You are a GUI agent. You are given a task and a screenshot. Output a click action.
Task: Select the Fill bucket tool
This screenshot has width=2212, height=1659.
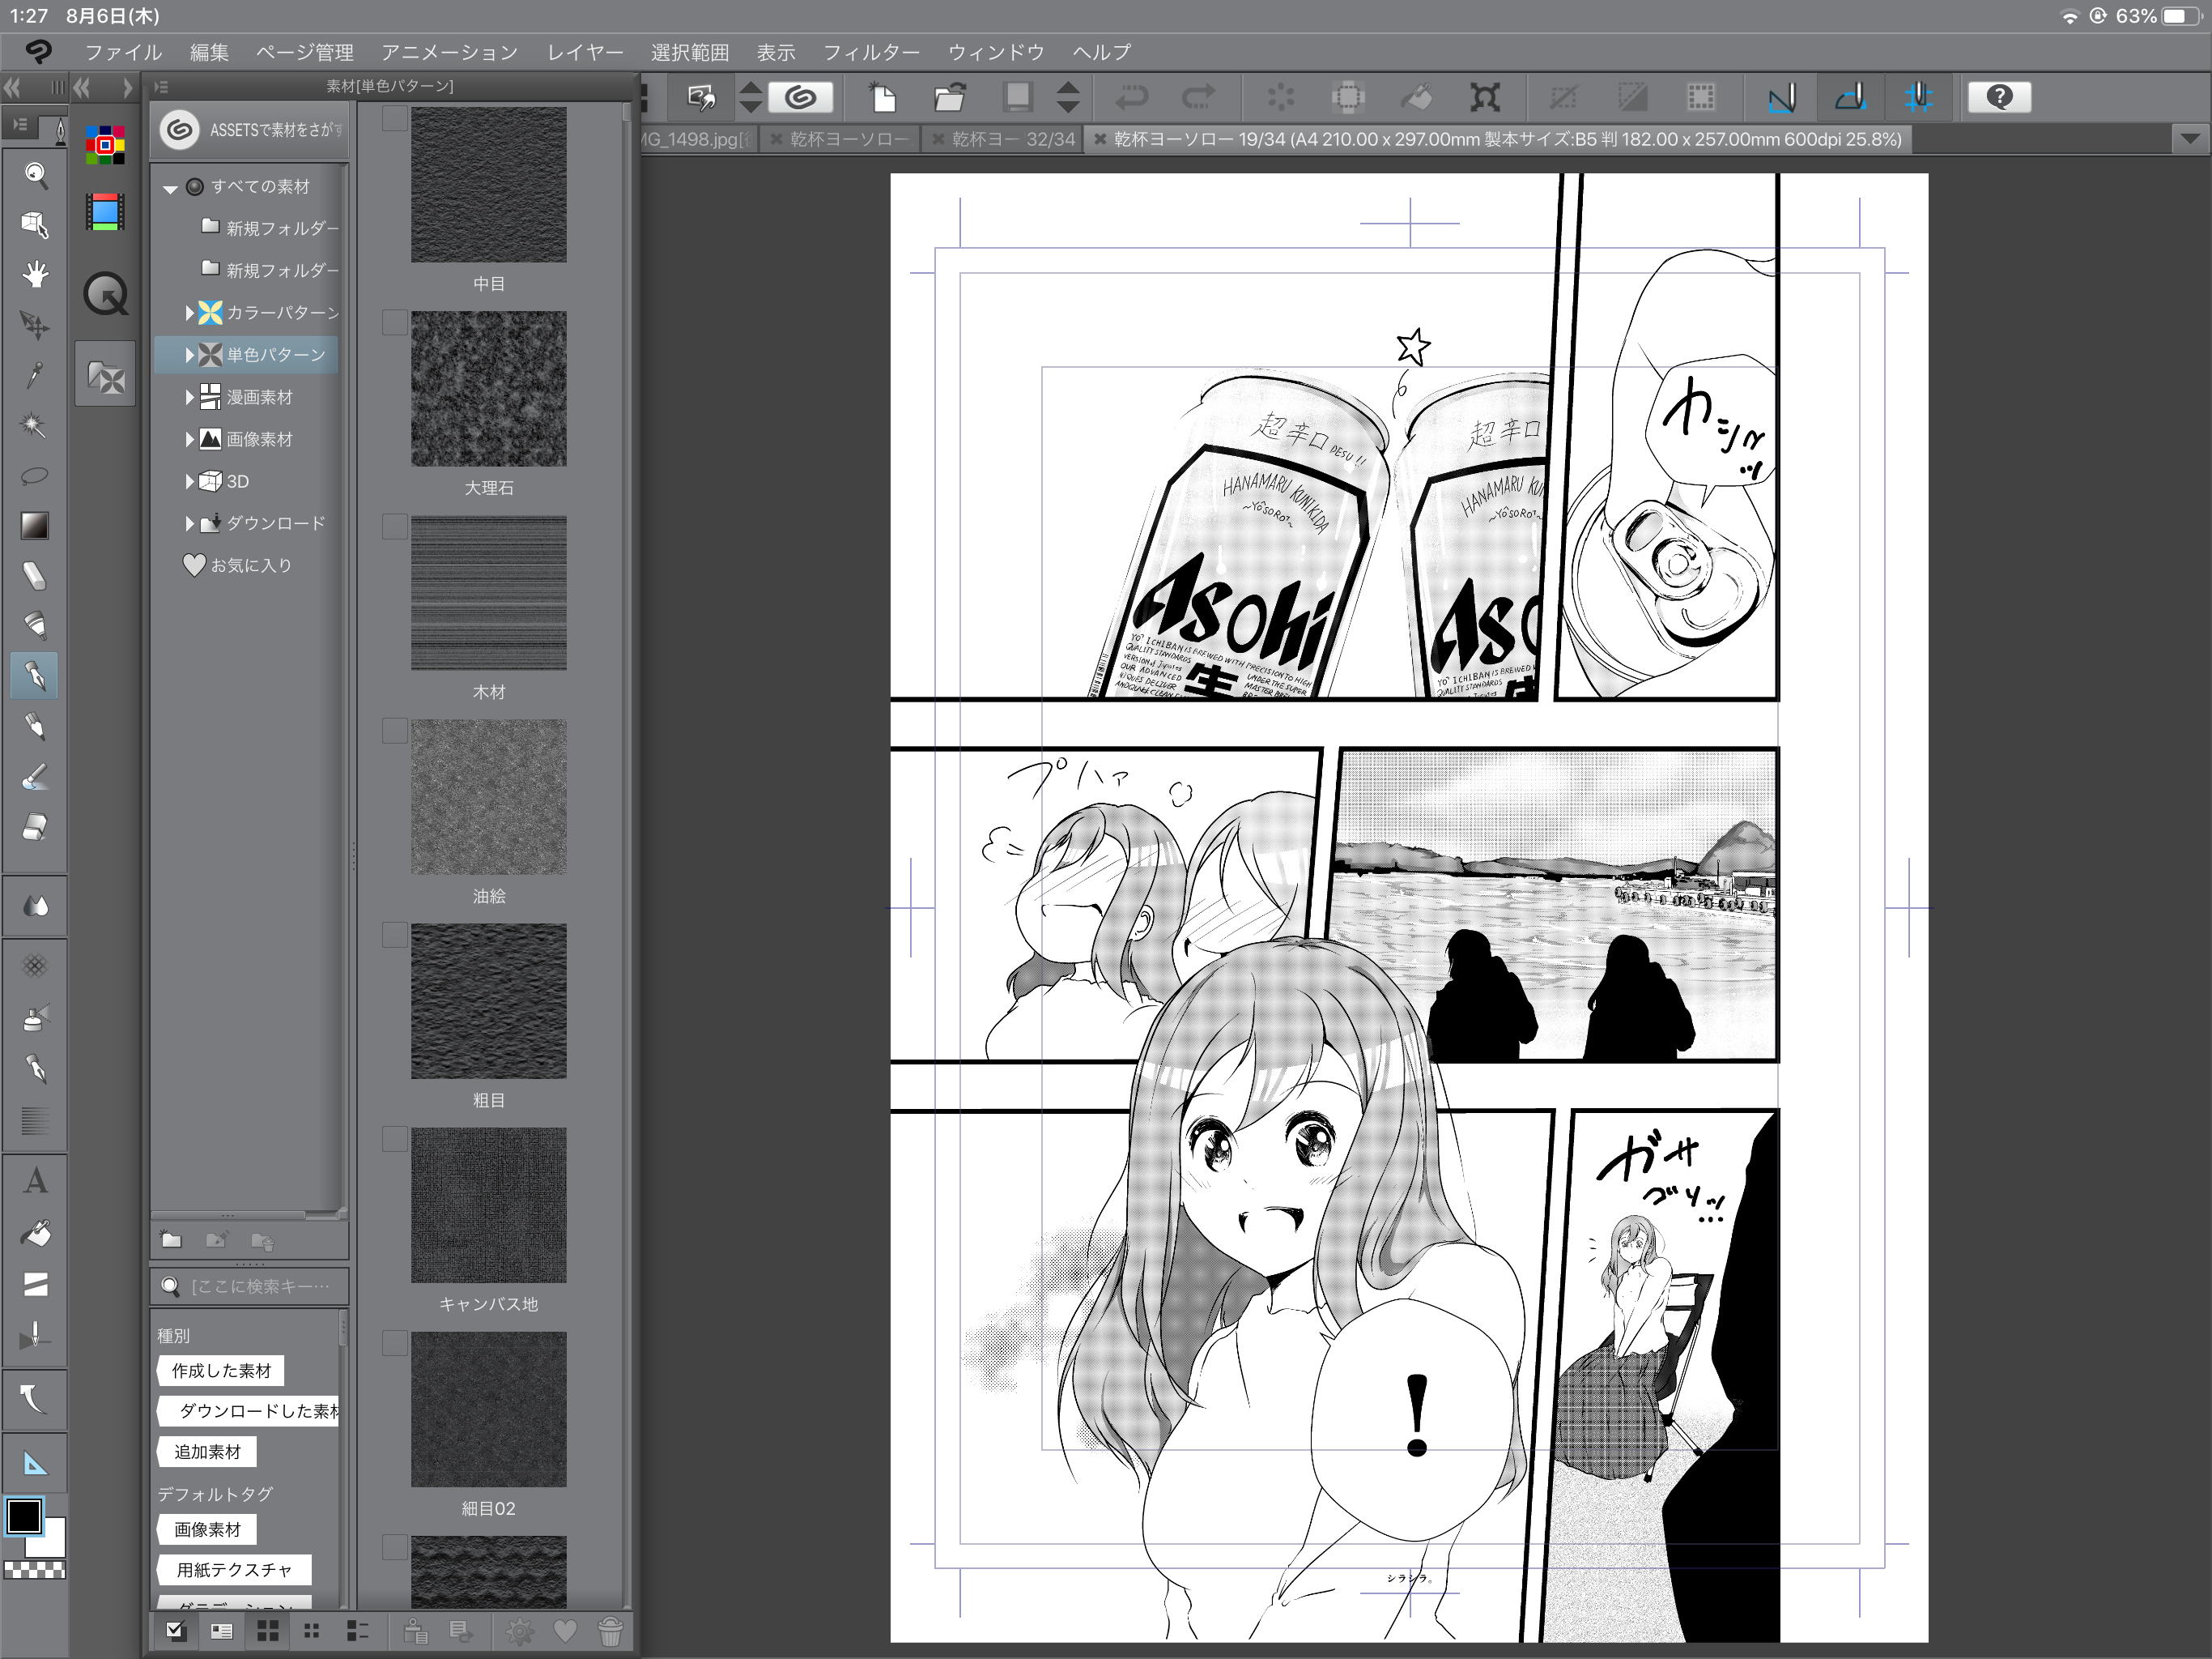35,1234
